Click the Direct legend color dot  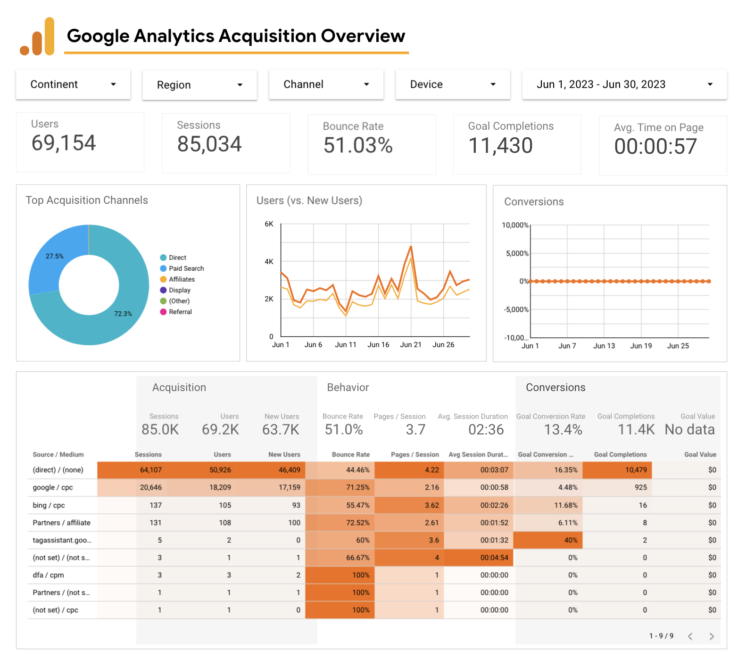coord(163,258)
